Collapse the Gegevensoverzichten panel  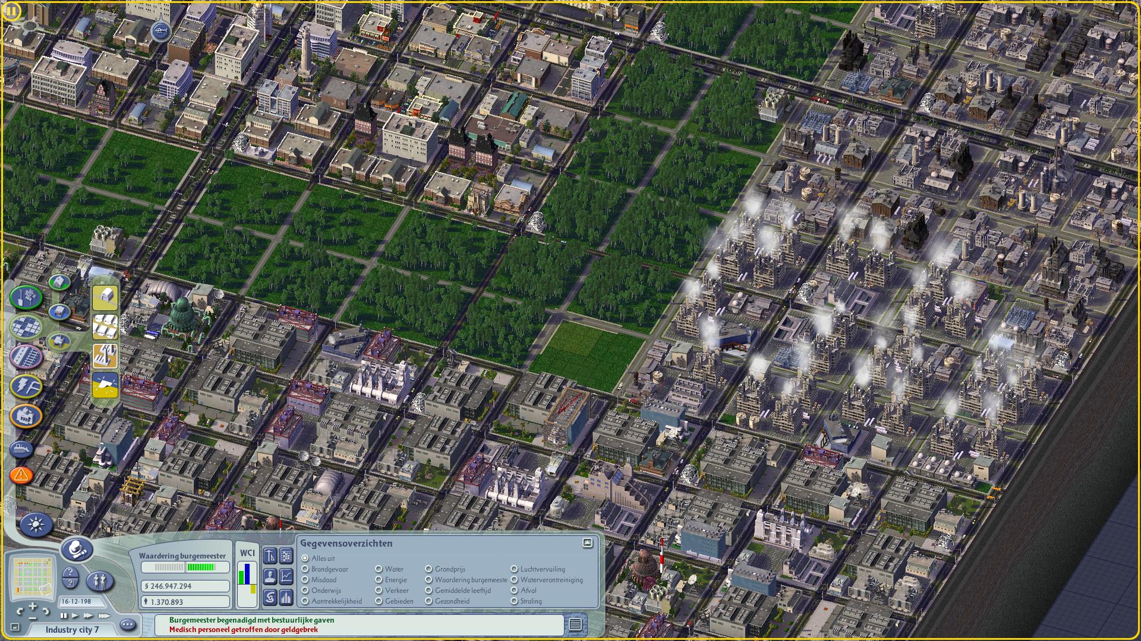(x=588, y=542)
